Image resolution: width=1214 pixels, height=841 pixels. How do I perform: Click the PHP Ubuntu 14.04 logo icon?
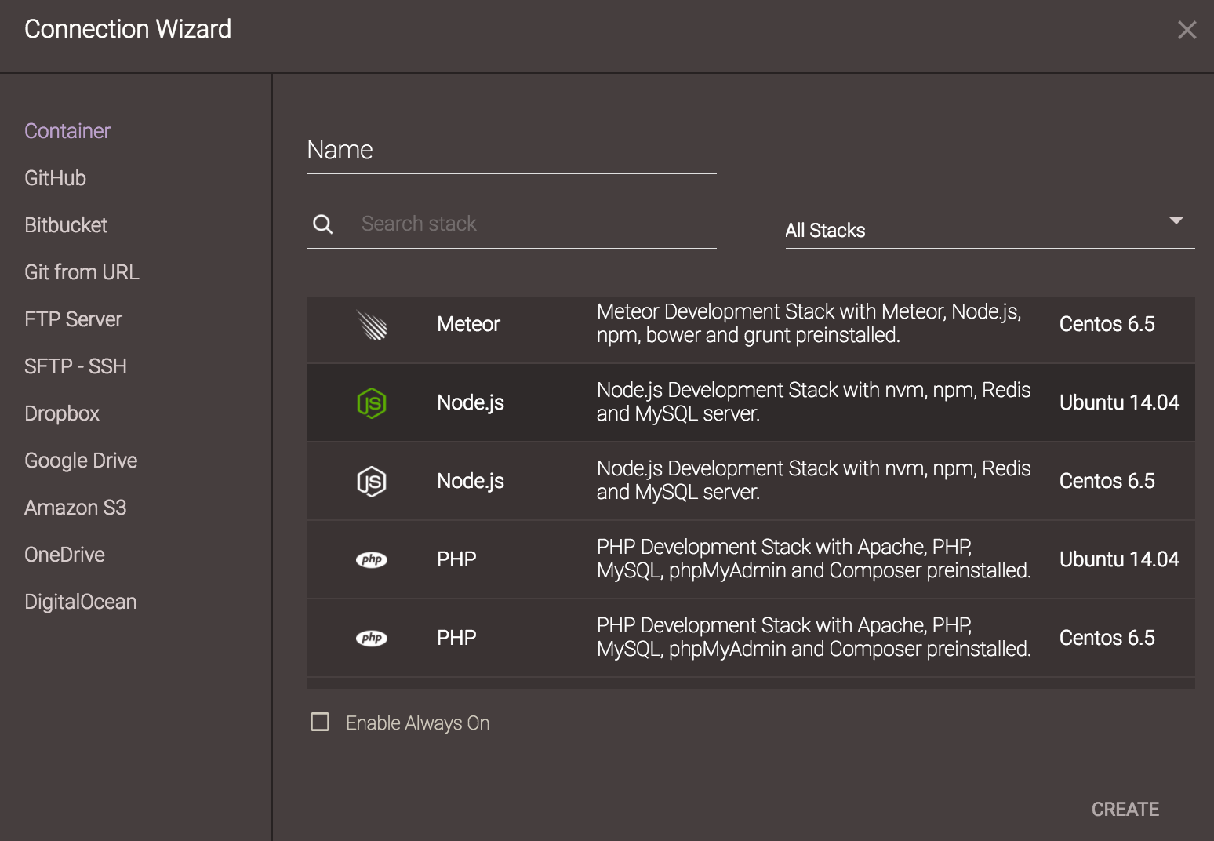[372, 559]
